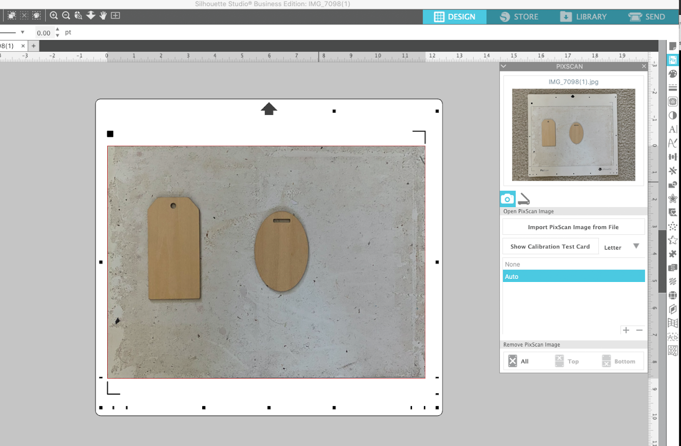681x446 pixels.
Task: Select camera as PixScan image source
Action: coord(507,199)
